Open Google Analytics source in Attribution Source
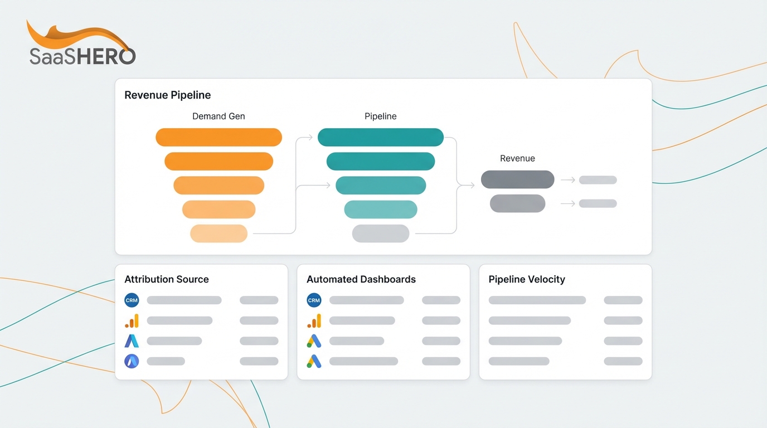This screenshot has height=428, width=767. [132, 320]
